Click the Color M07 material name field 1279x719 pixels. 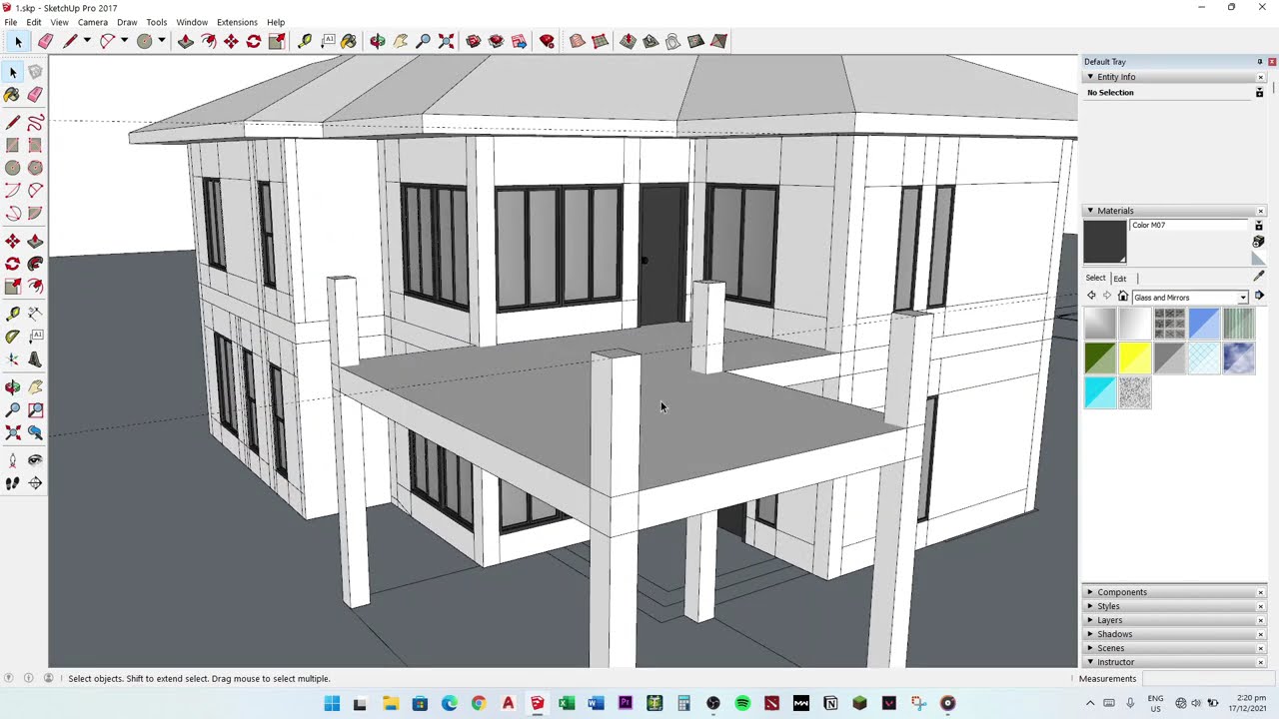(x=1190, y=226)
